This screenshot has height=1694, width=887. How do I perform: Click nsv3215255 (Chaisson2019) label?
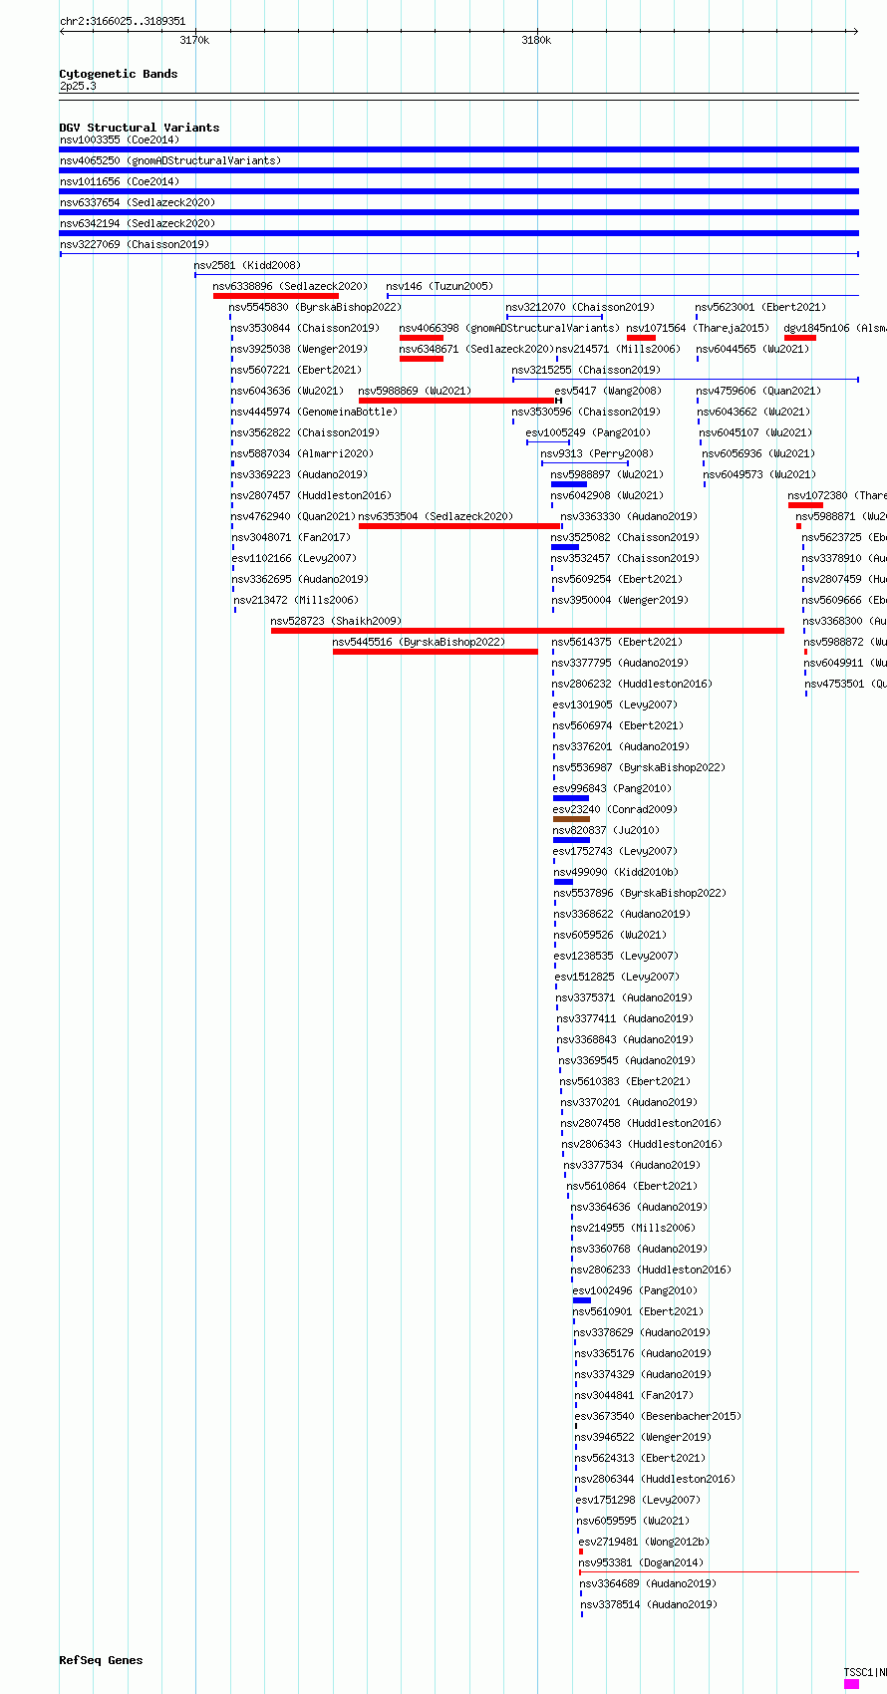click(x=586, y=370)
